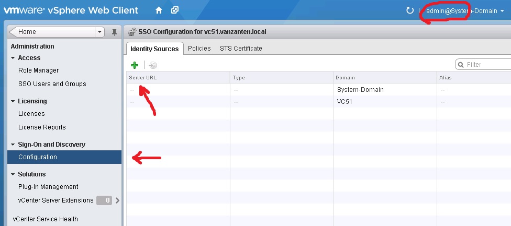
Task: Click the Administration heading
Action: pyautogui.click(x=32, y=46)
